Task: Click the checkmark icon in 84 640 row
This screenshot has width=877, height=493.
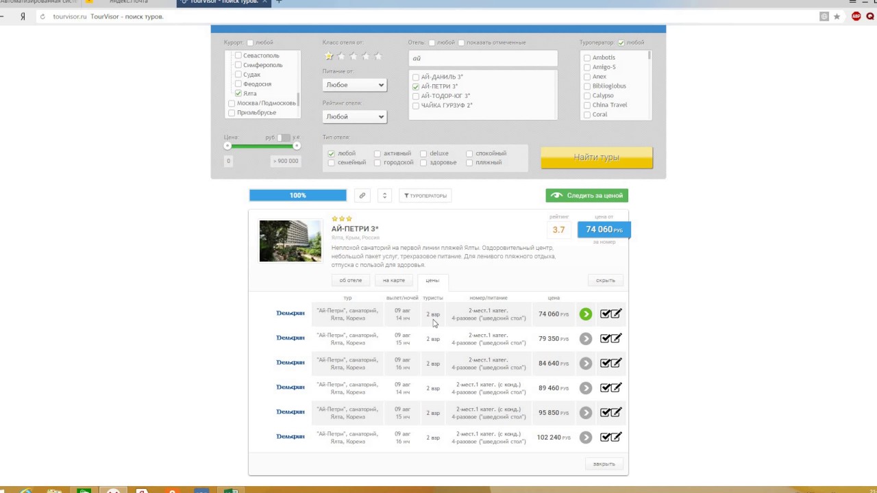Action: (x=605, y=363)
